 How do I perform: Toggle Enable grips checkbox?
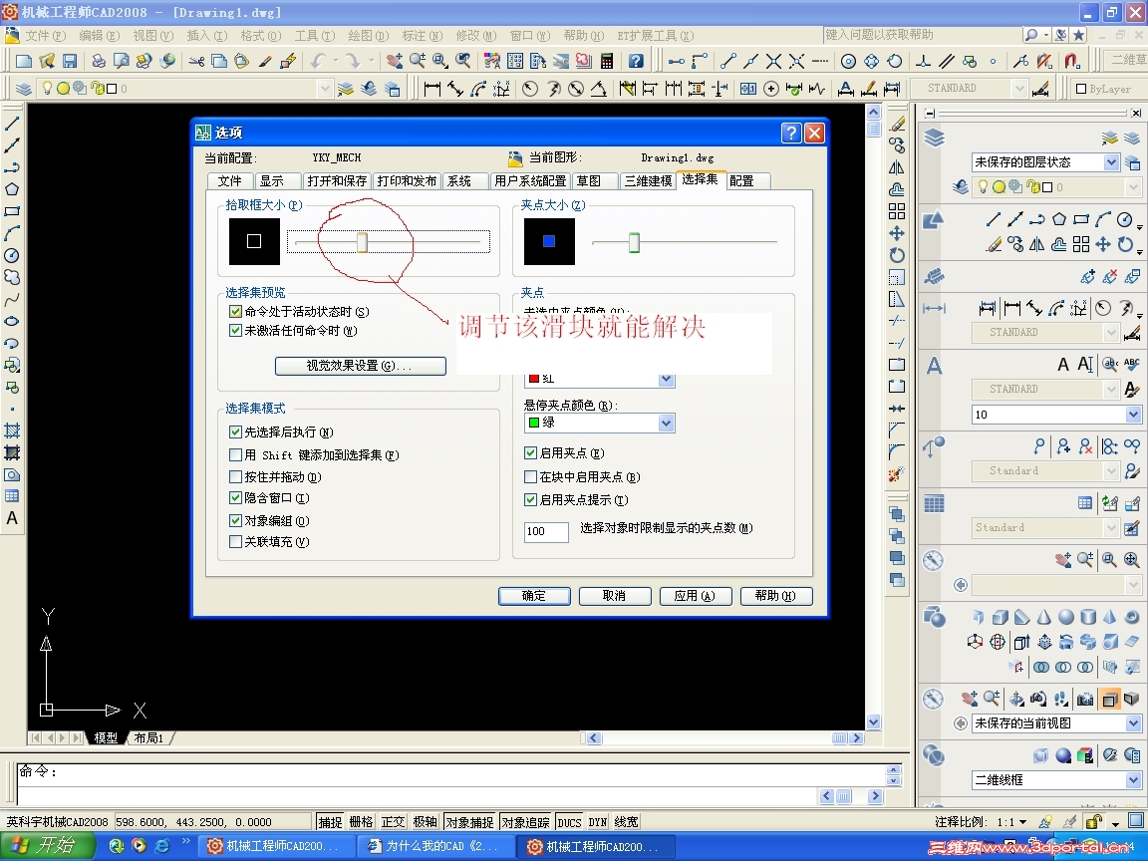tap(531, 453)
